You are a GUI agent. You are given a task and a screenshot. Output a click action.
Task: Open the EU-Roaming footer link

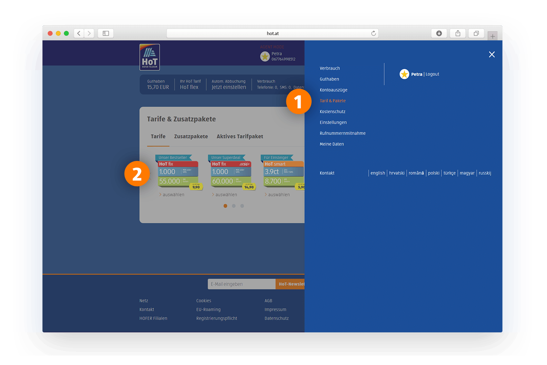[208, 310]
